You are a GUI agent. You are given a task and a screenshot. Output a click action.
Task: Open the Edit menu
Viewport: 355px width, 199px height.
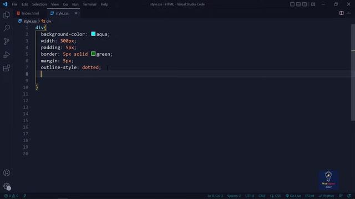click(24, 4)
